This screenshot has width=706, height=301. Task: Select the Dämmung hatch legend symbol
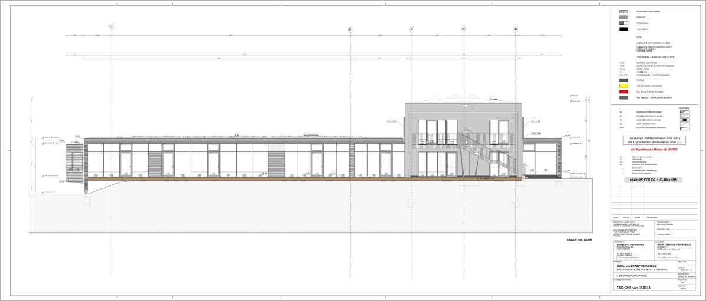[623, 17]
